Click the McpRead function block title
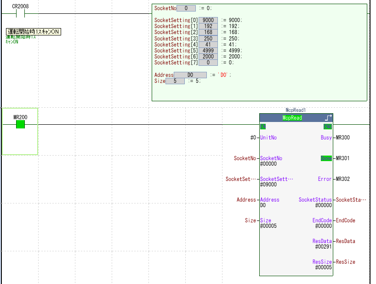The height and width of the screenshot is (284, 376). pos(292,118)
